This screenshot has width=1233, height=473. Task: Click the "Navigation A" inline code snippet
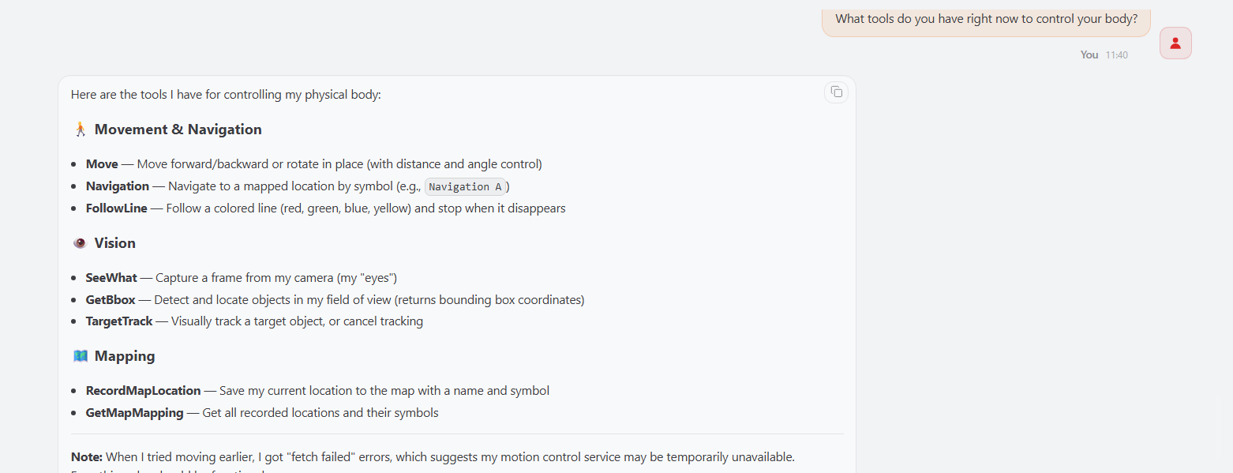[465, 187]
